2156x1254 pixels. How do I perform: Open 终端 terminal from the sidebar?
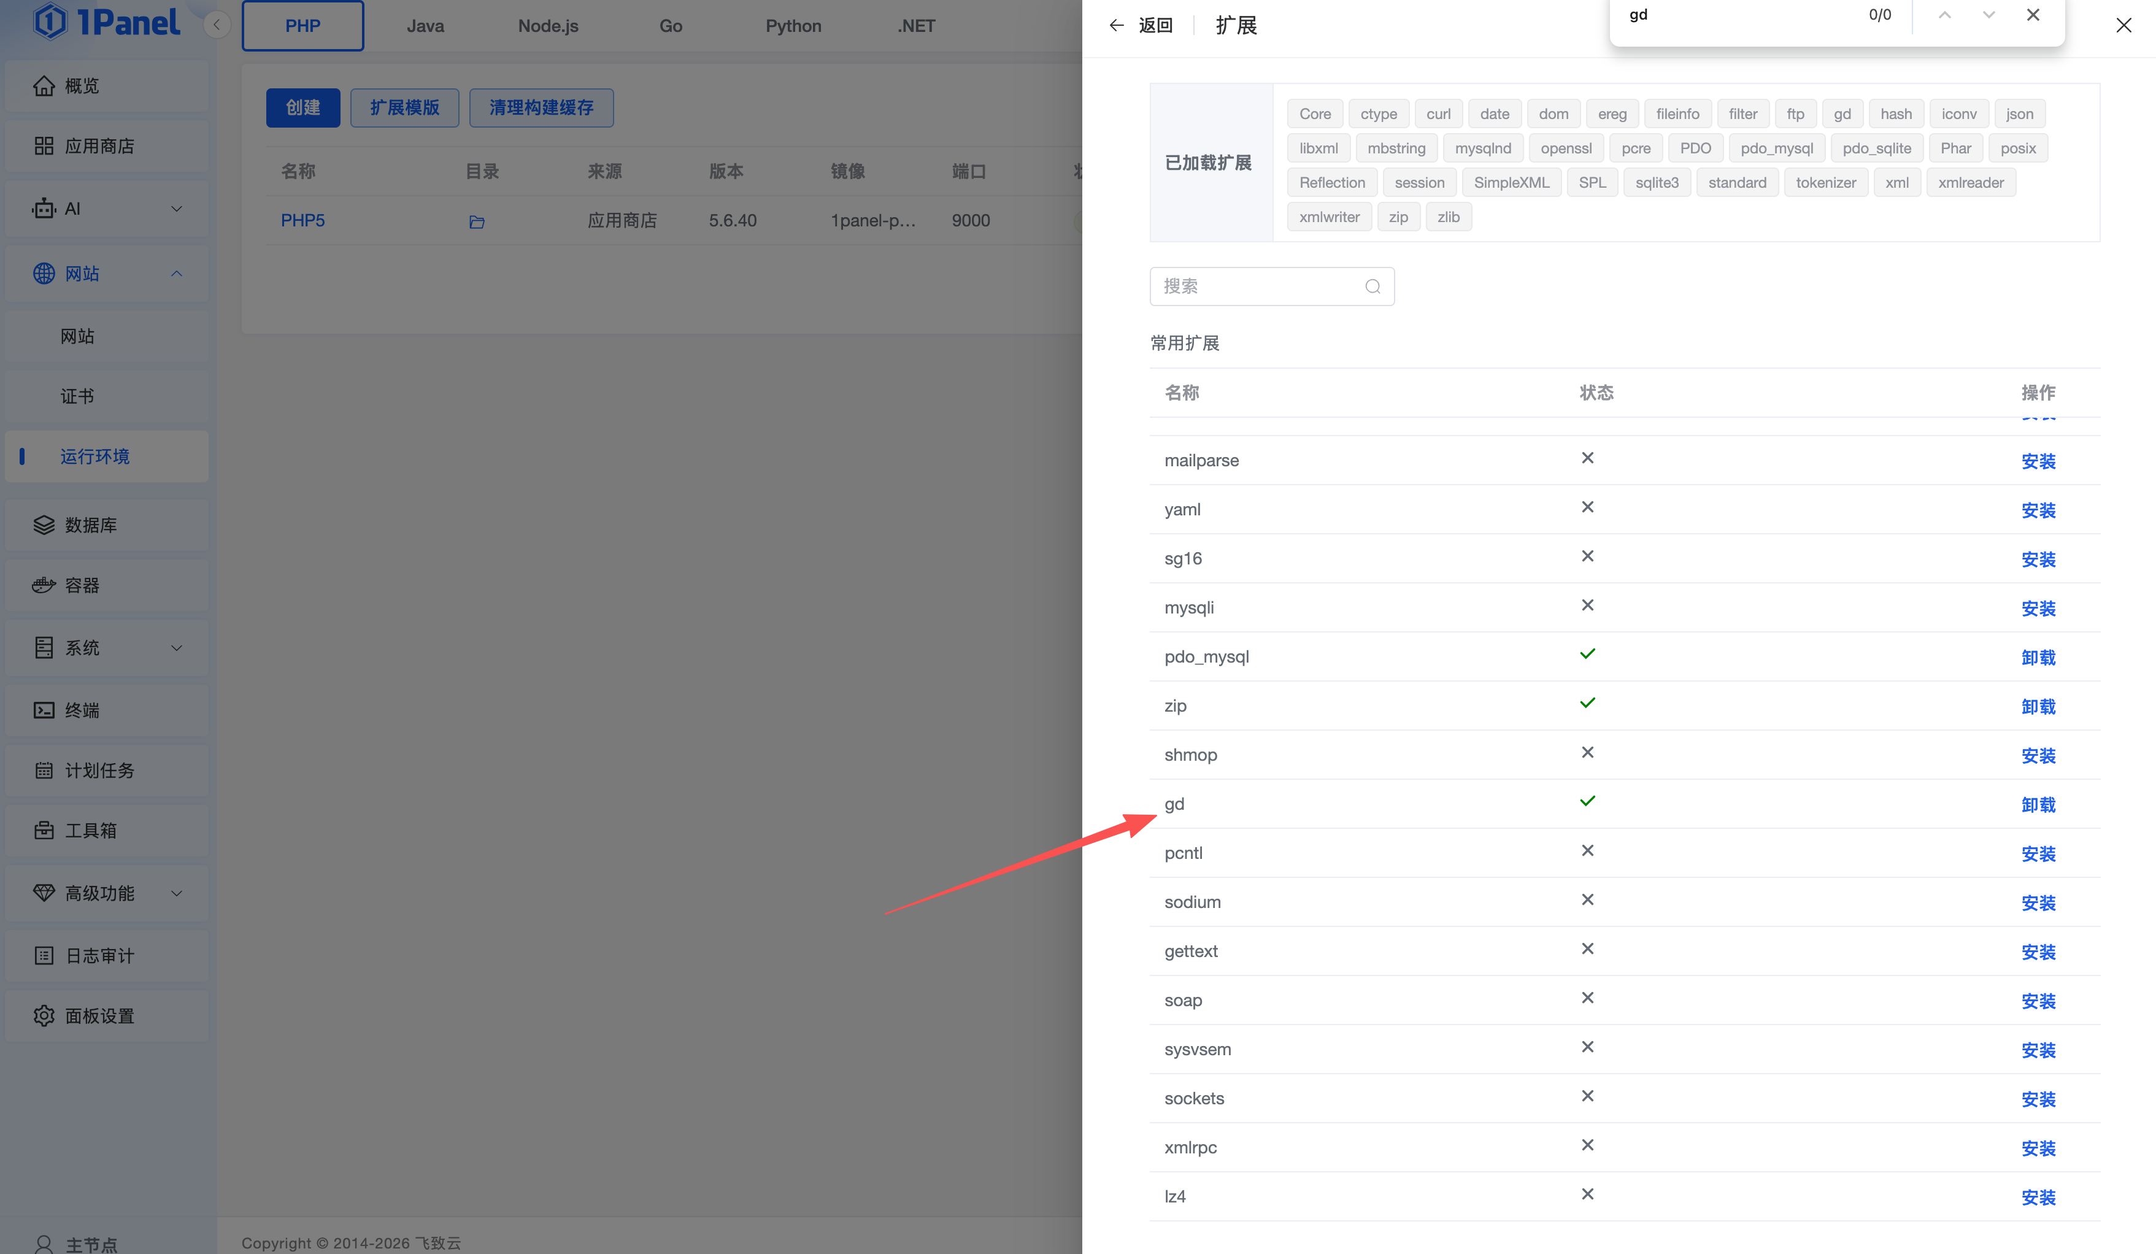pyautogui.click(x=82, y=710)
